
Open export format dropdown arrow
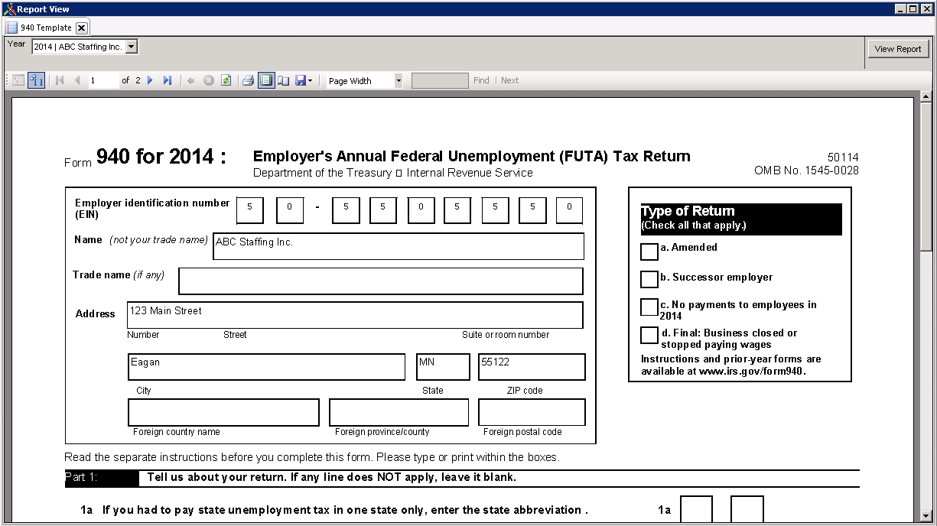point(310,80)
